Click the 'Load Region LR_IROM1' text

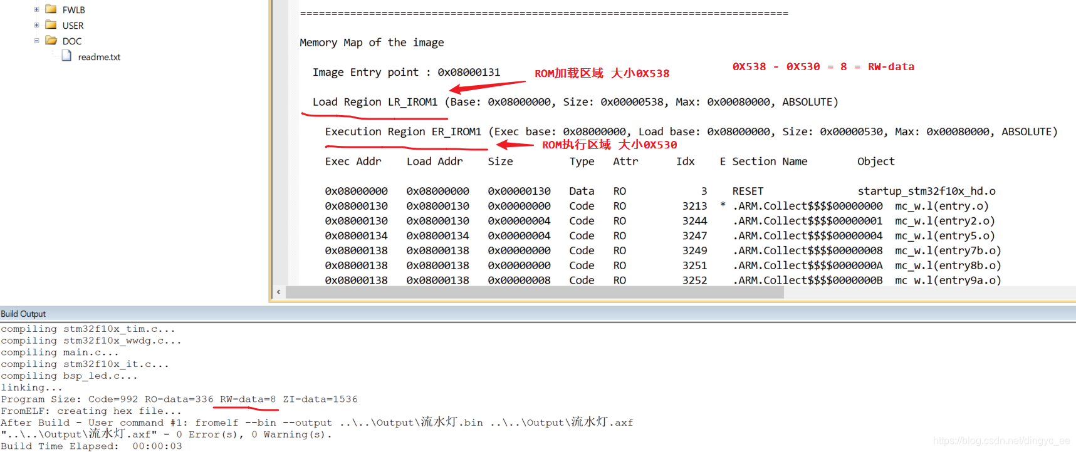pos(375,102)
